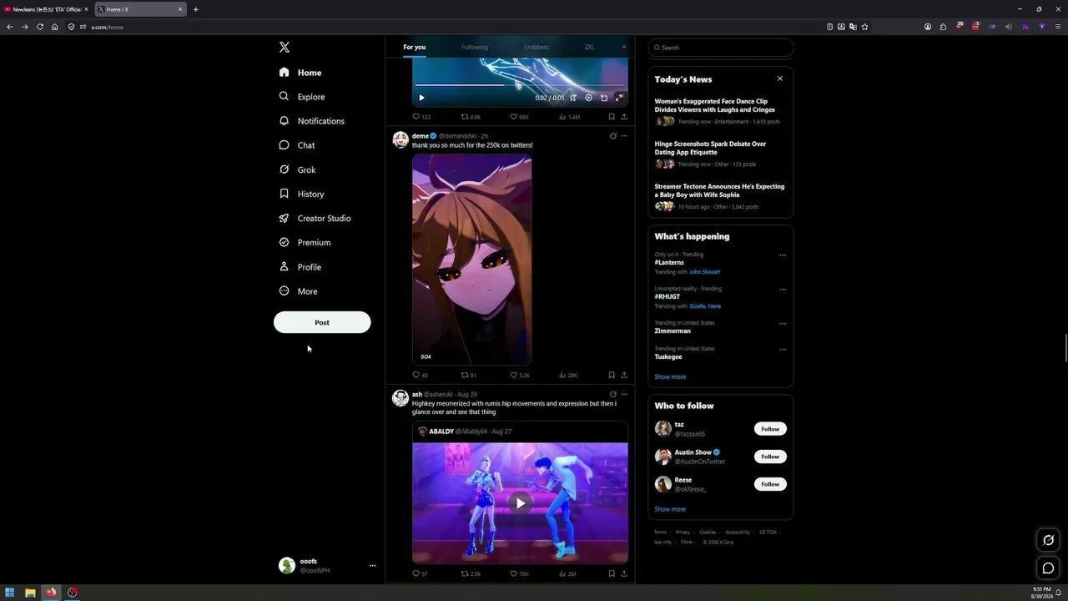Like deme's post with the heart icon
This screenshot has height=601, width=1068.
(514, 376)
